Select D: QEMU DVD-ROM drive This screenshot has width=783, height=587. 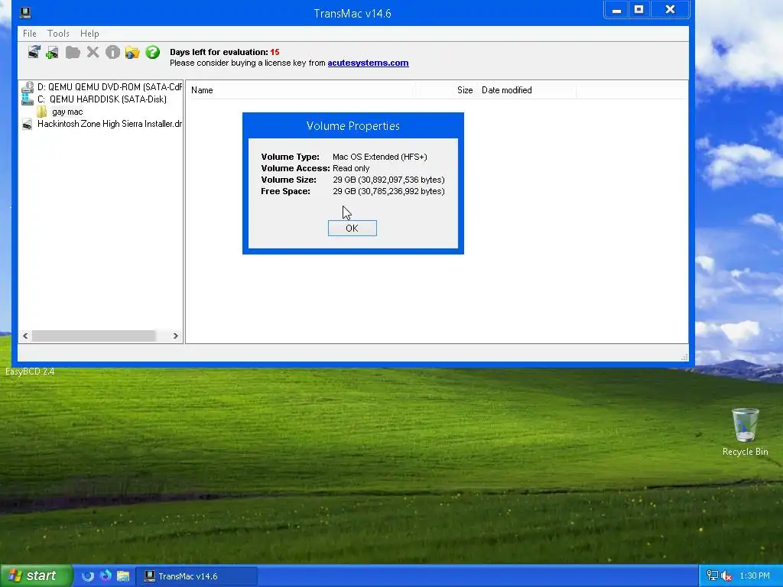(109, 87)
